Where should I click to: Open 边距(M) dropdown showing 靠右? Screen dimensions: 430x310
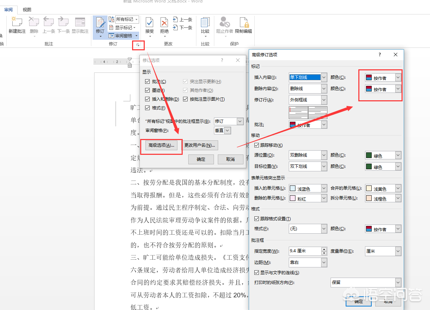click(x=308, y=262)
